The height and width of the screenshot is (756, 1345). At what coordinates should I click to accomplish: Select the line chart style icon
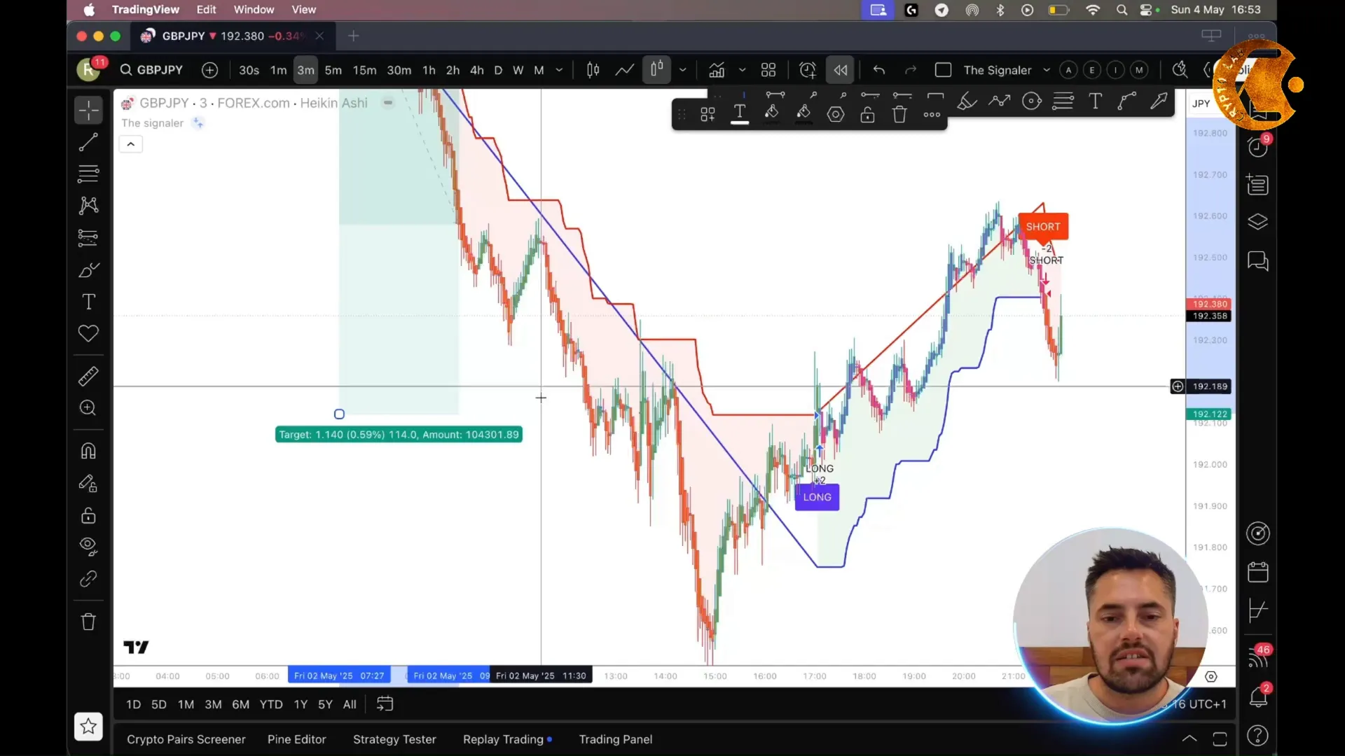(x=624, y=70)
